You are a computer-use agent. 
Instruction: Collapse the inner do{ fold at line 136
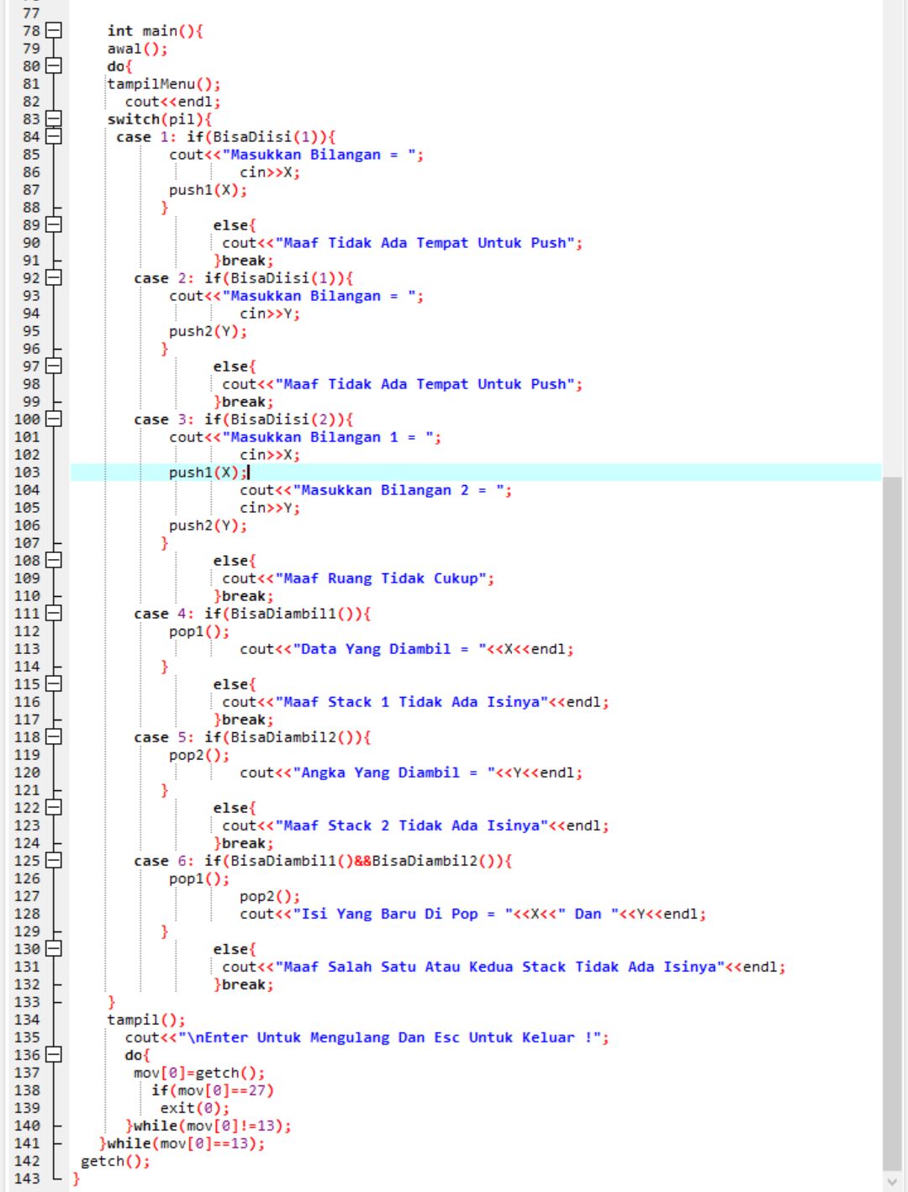[x=54, y=1055]
